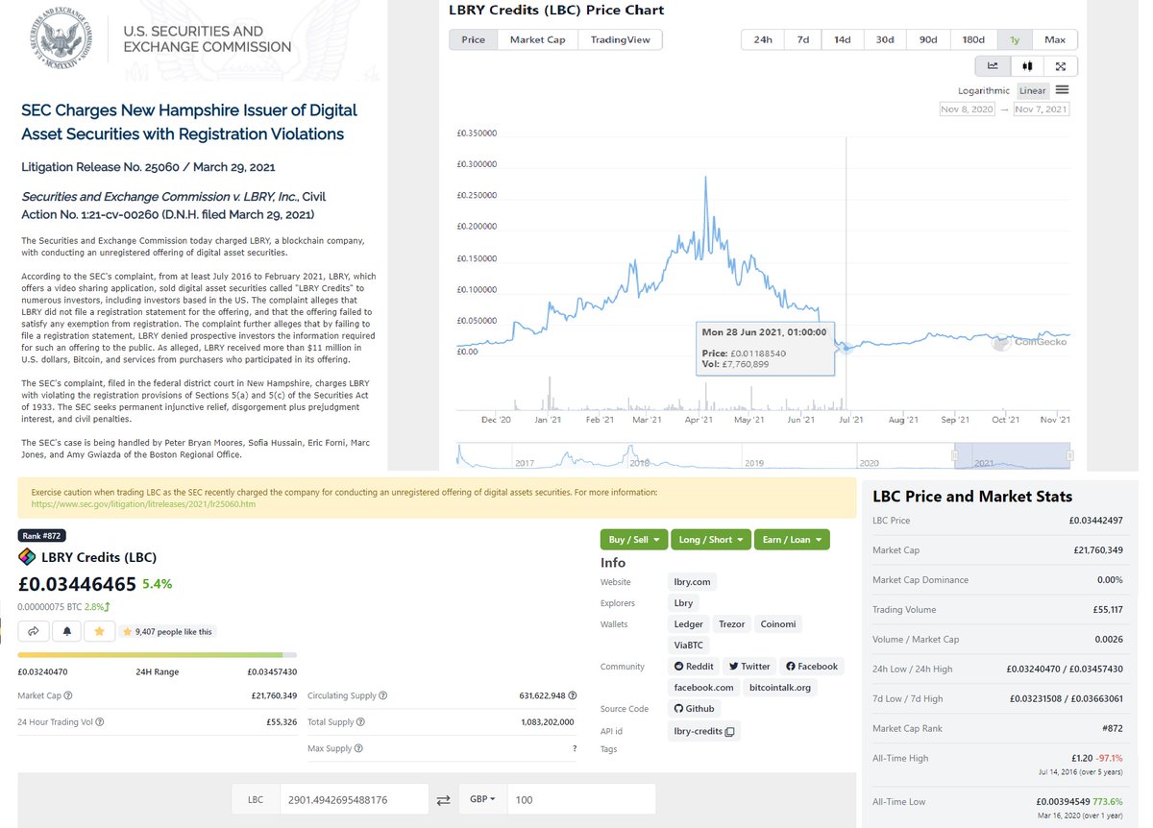Select the Price chart tab
This screenshot has width=1153, height=828.
click(x=474, y=39)
